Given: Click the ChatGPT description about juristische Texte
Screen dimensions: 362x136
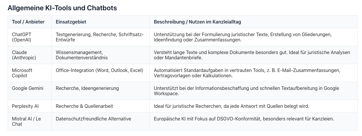Looking at the screenshot, I should pos(243,37).
